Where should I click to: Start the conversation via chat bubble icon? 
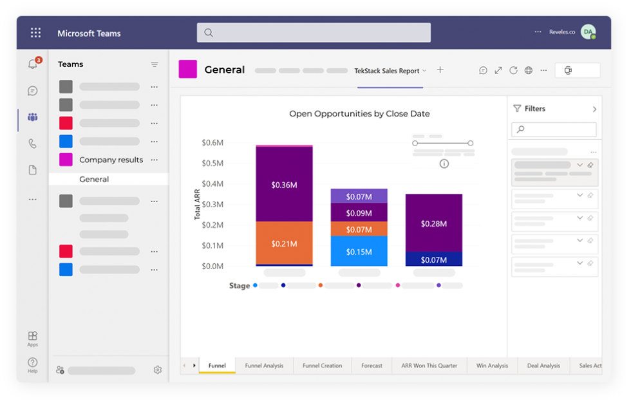(483, 70)
